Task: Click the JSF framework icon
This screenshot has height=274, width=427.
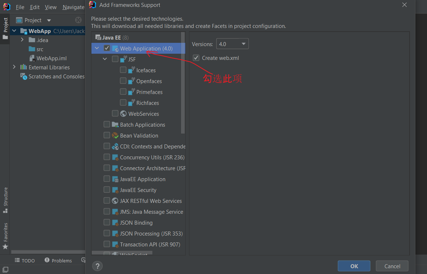Action: click(124, 59)
